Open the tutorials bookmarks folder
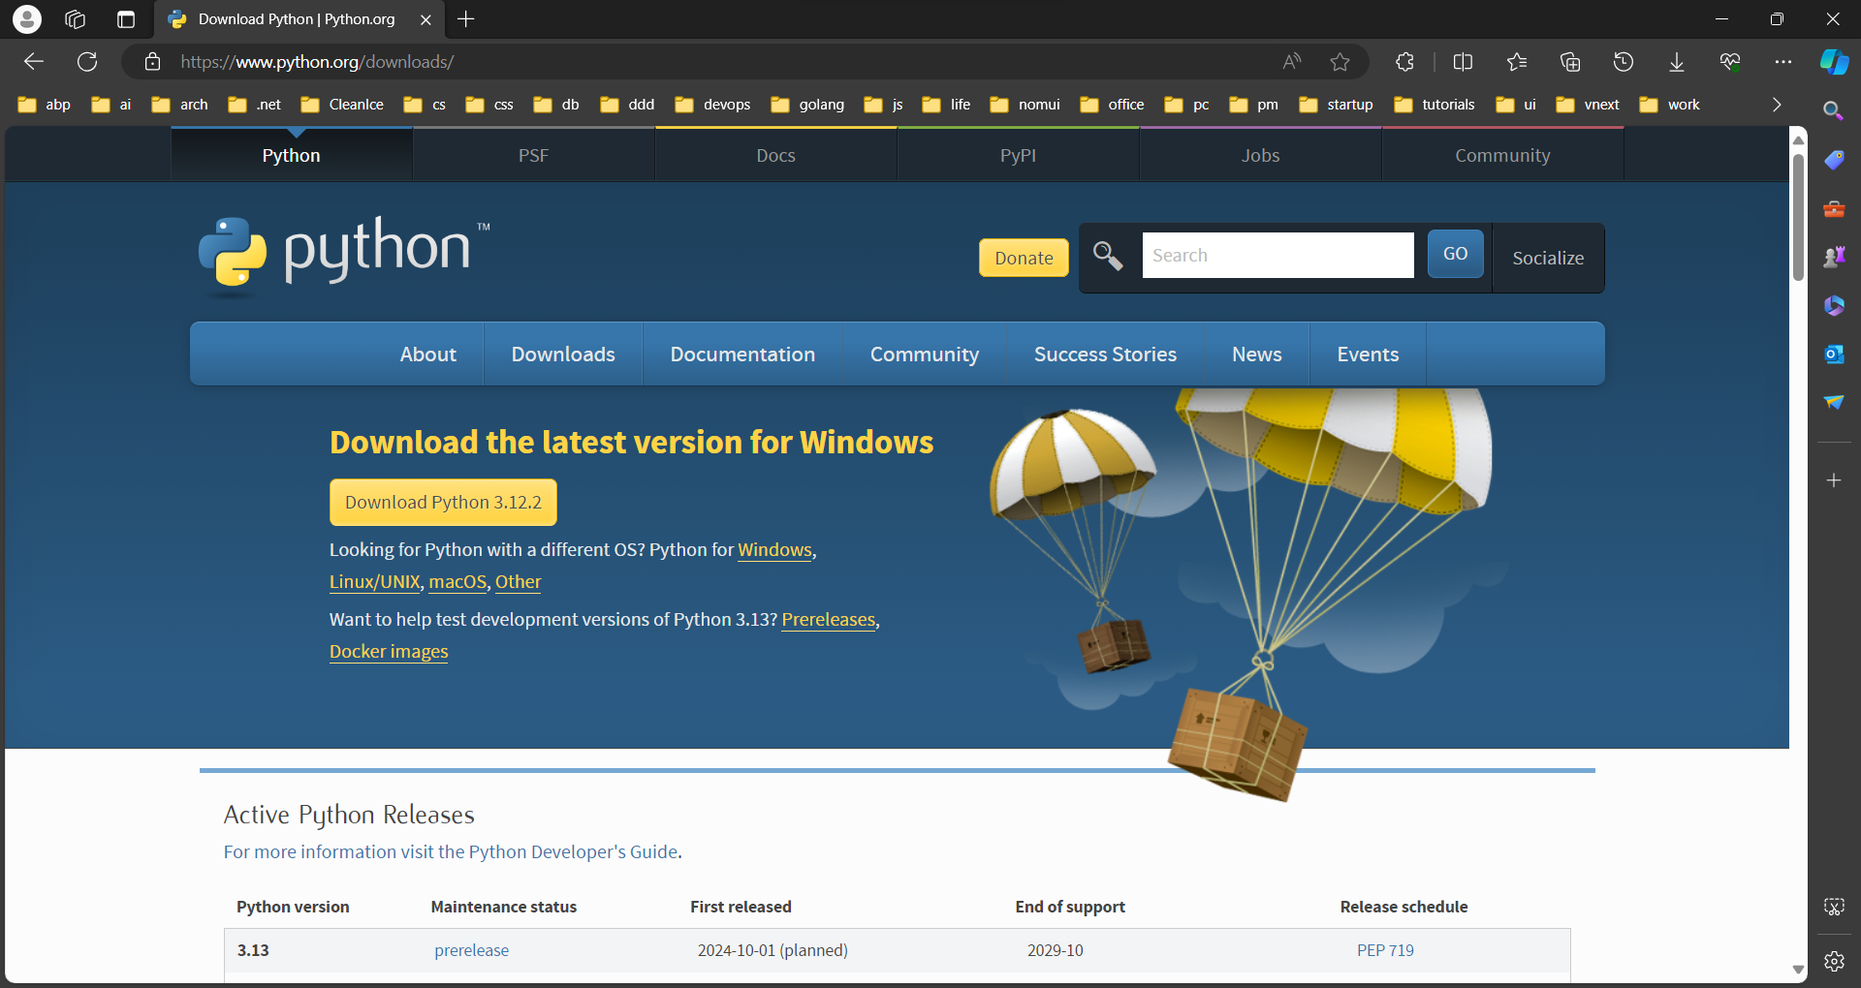Viewport: 1861px width, 988px height. pos(1435,105)
